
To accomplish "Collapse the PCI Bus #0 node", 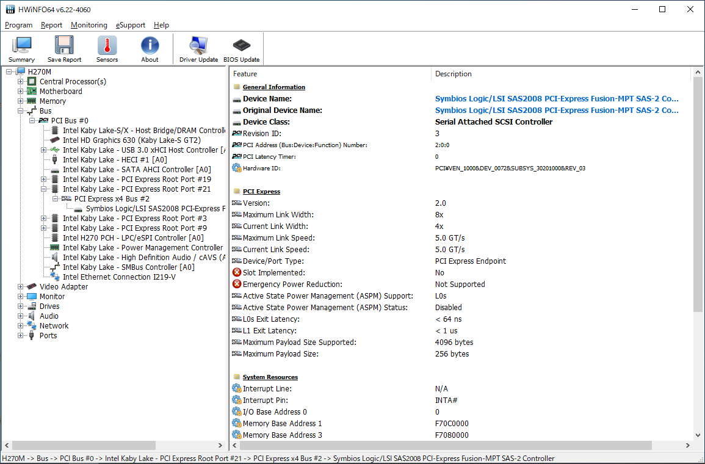I will (x=32, y=120).
